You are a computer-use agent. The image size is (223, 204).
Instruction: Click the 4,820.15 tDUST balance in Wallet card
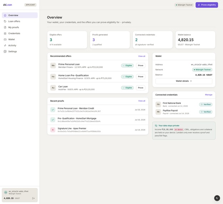[204, 75]
